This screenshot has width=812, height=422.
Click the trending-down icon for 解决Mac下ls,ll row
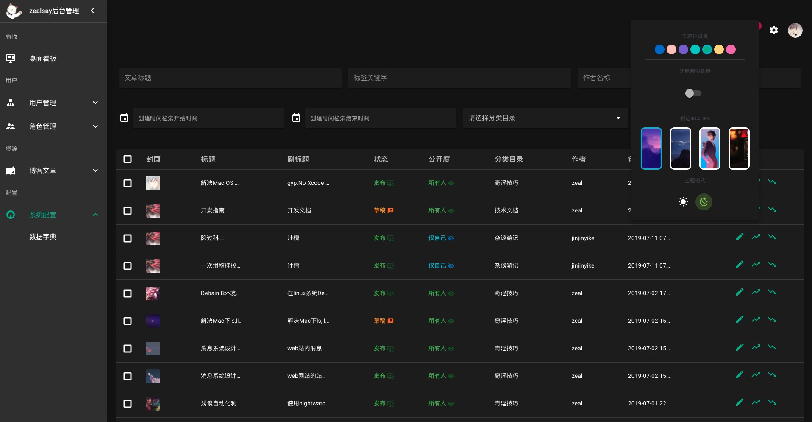[772, 319]
